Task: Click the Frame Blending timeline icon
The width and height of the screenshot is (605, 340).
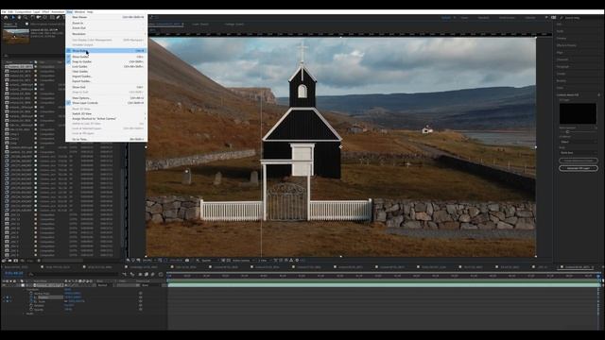Action: click(x=147, y=275)
